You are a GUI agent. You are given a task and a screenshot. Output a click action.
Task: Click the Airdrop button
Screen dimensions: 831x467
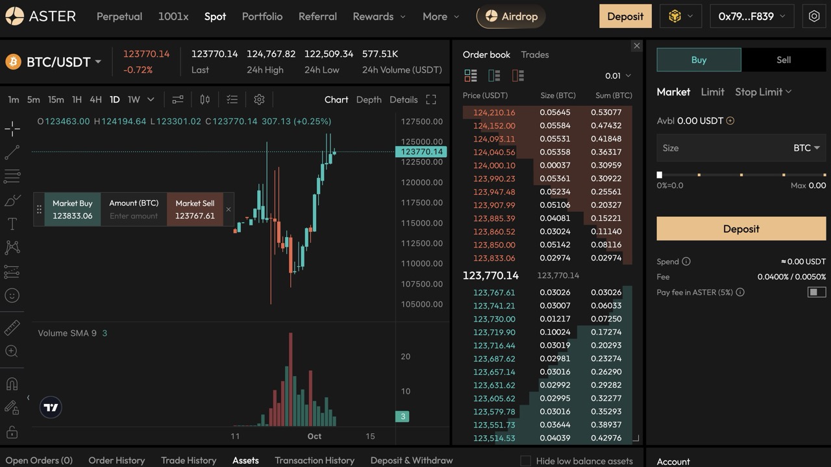(x=511, y=16)
